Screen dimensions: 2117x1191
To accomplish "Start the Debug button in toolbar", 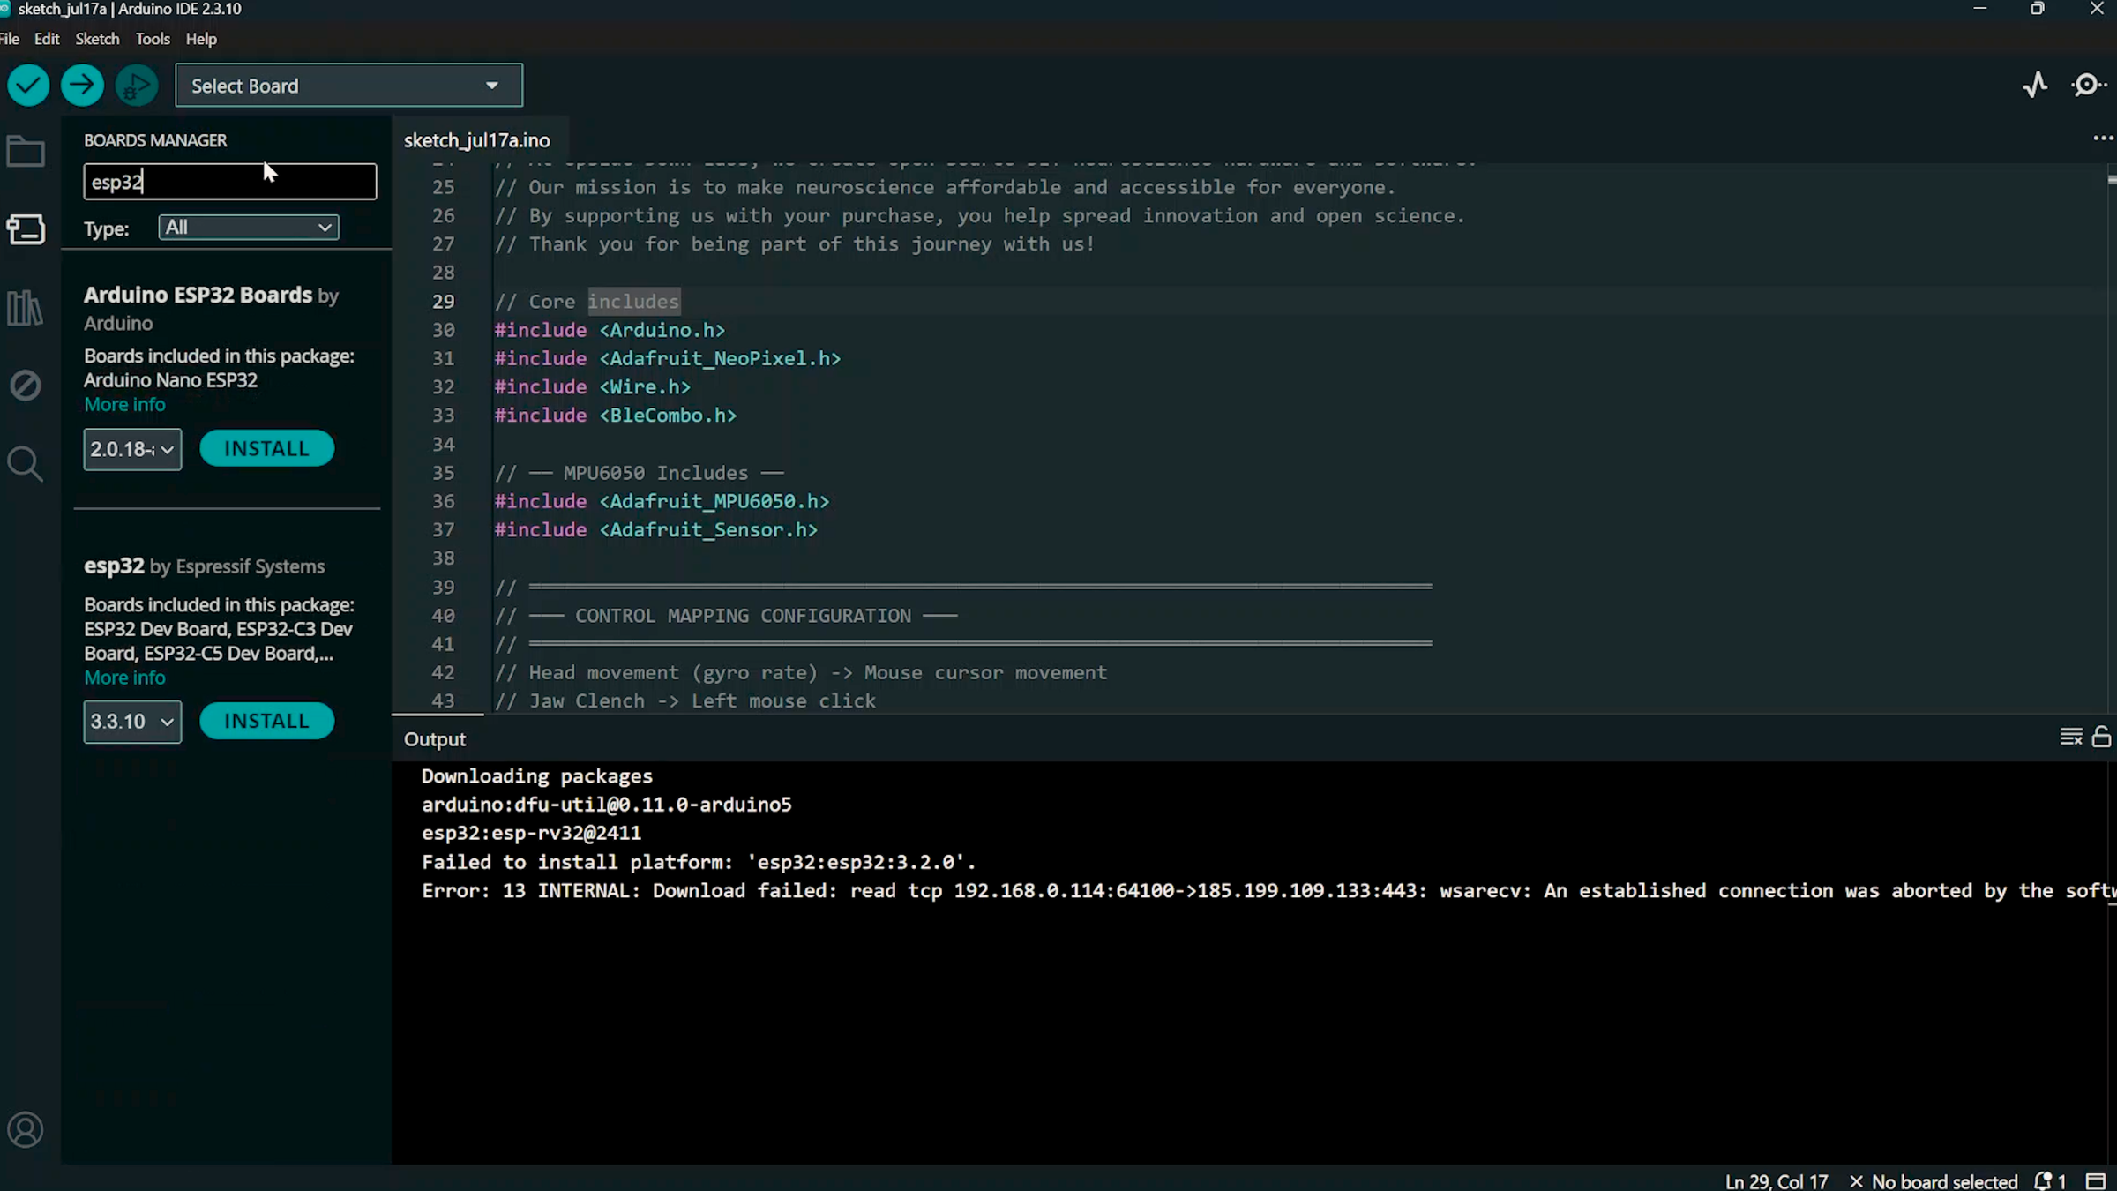I will [137, 86].
